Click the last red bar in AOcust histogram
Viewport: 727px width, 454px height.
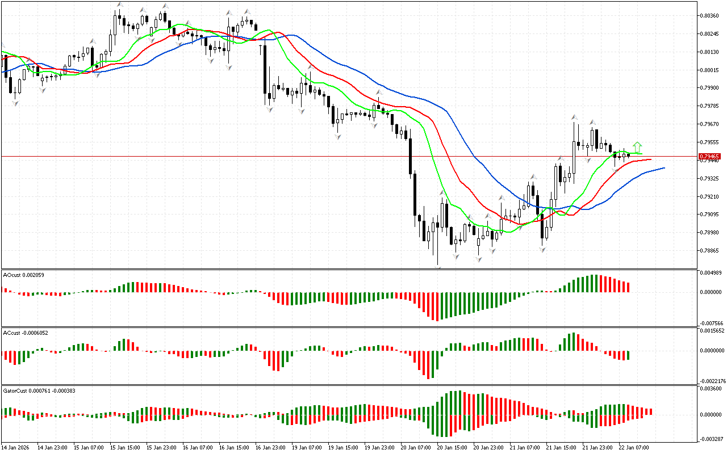(628, 287)
